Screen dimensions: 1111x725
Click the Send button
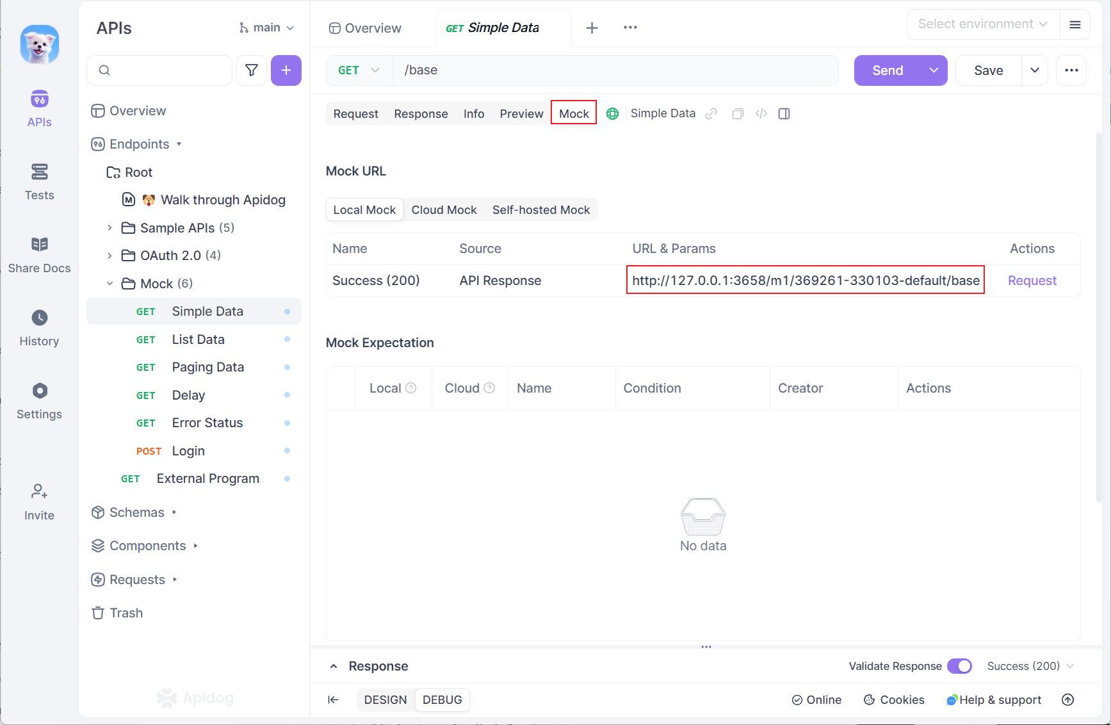click(x=888, y=70)
